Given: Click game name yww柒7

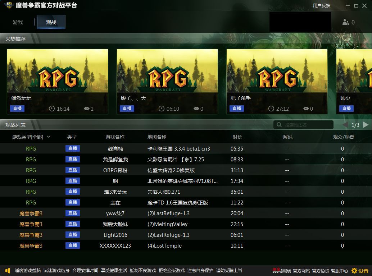Looking at the screenshot, I should coord(115,213).
